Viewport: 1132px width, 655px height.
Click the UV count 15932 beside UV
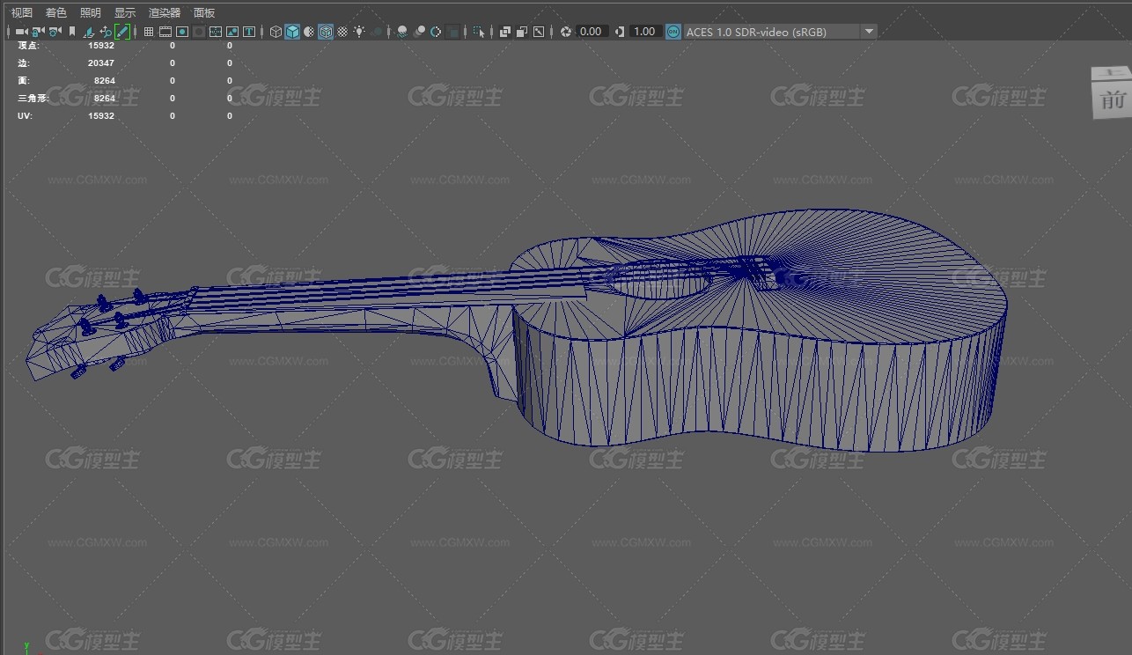pyautogui.click(x=101, y=115)
